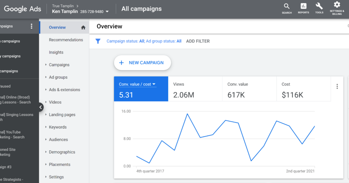
Task: Open the campaigns panel three-dot menu
Action: pyautogui.click(x=31, y=26)
